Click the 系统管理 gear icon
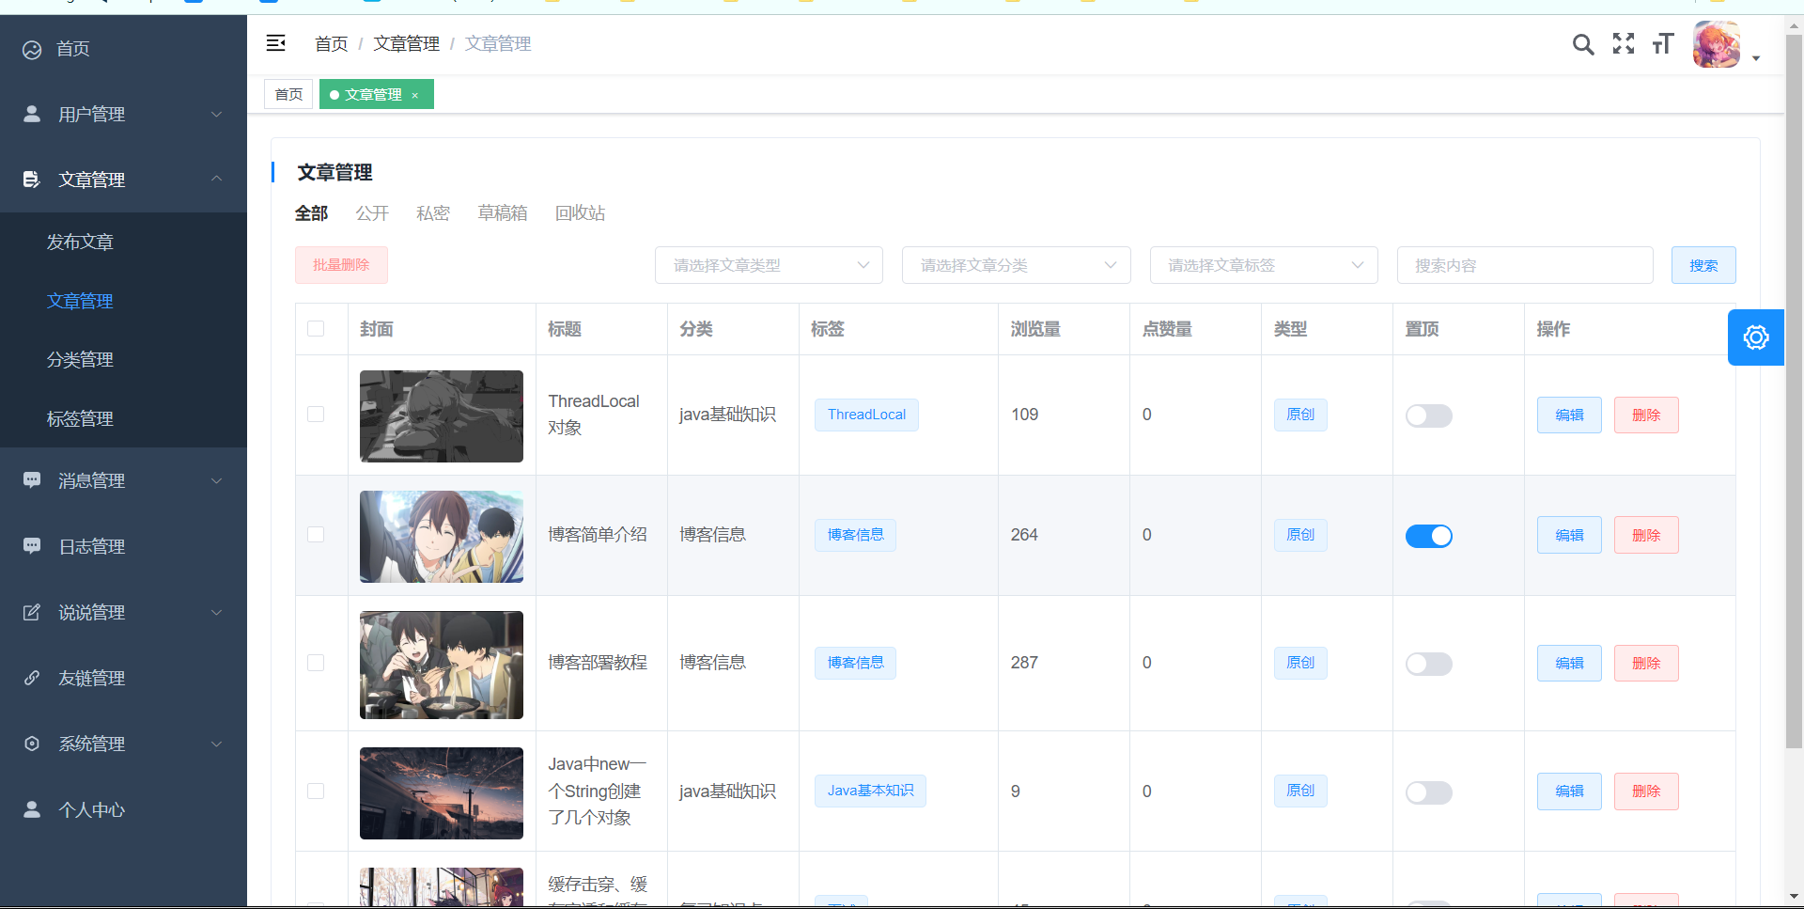Image resolution: width=1804 pixels, height=909 pixels. [x=32, y=744]
